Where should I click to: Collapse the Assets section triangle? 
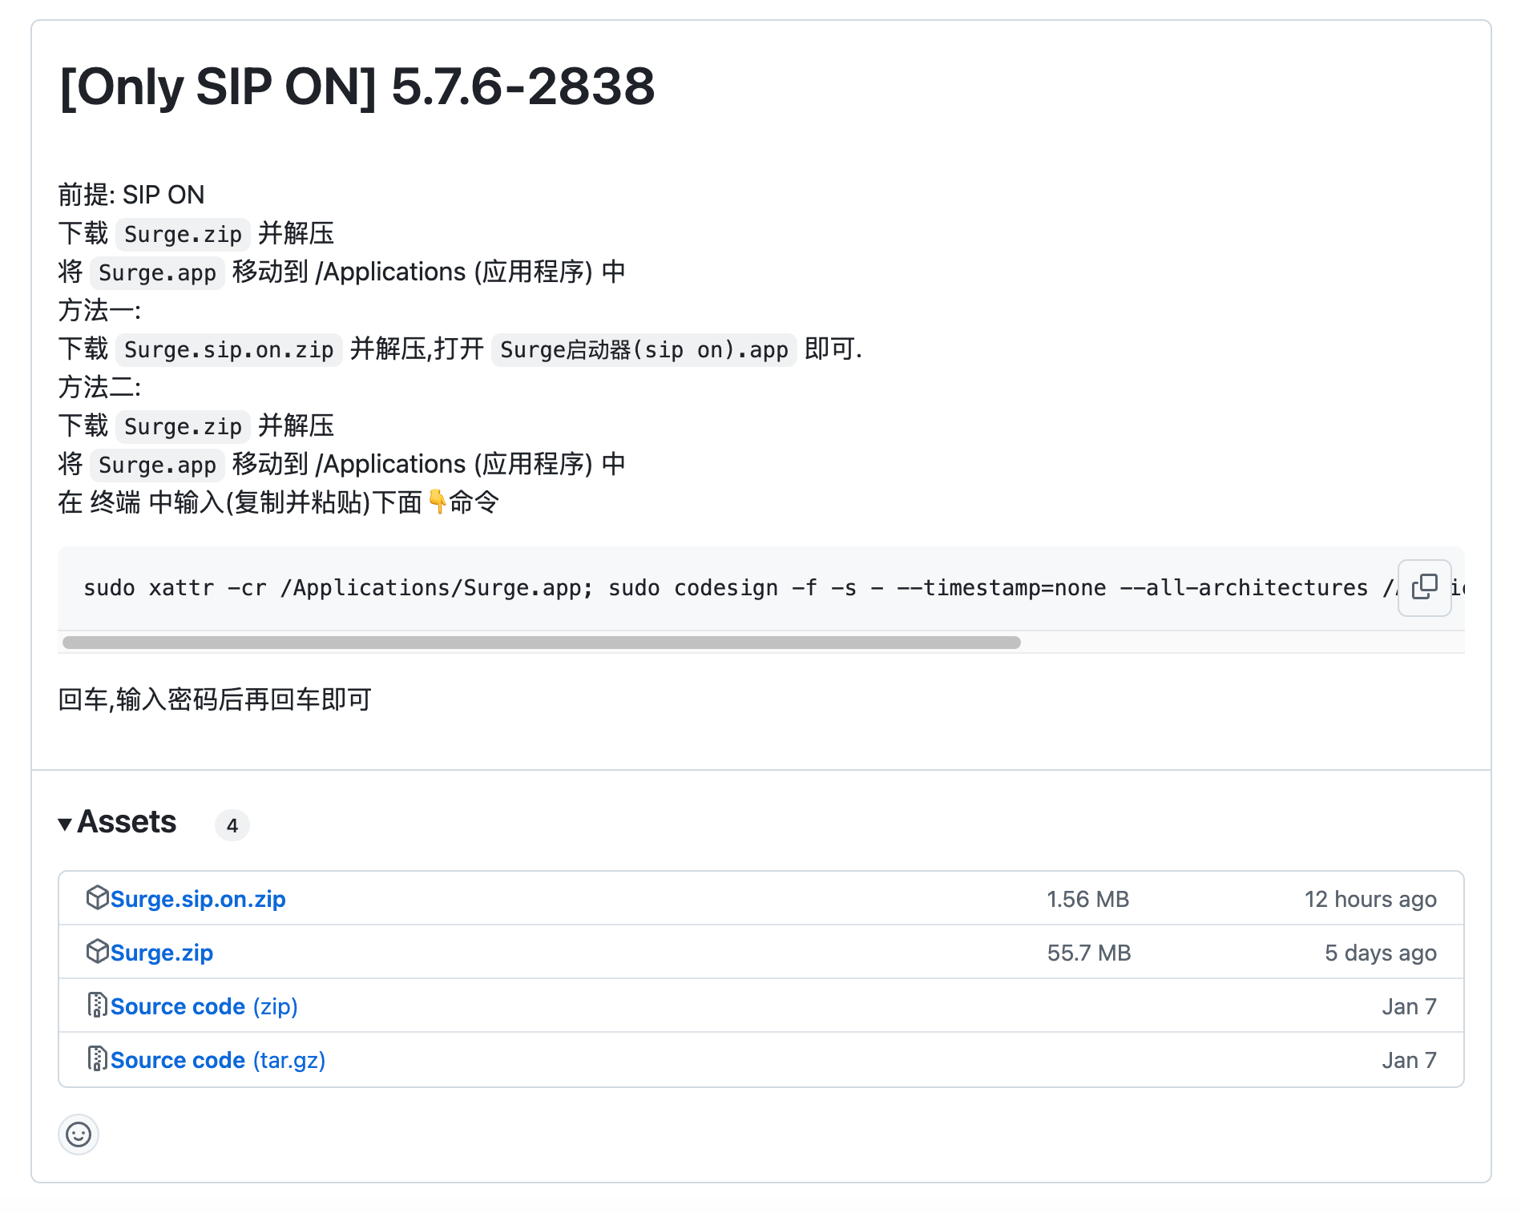65,824
